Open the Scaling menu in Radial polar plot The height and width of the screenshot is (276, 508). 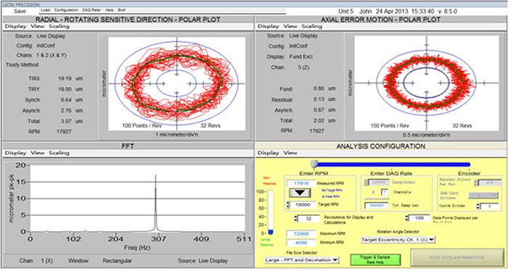pos(59,26)
